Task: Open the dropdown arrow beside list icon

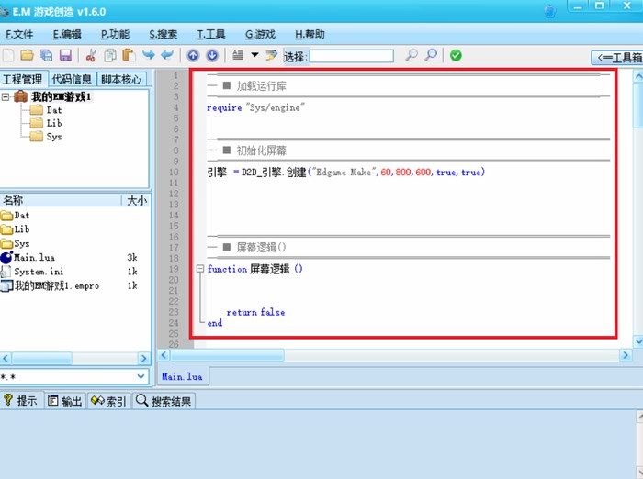Action: (x=254, y=54)
